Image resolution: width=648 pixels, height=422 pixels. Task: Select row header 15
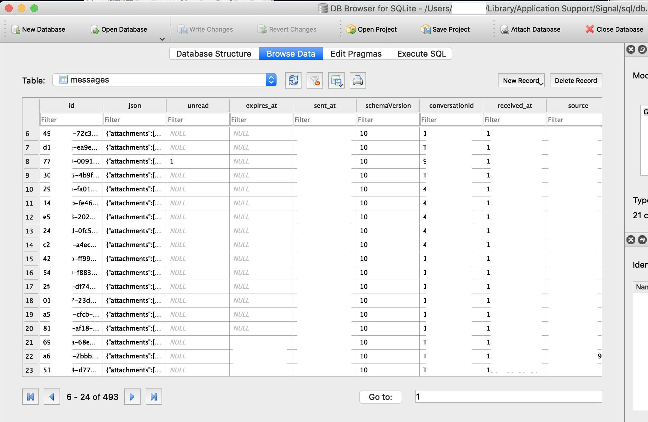click(31, 259)
